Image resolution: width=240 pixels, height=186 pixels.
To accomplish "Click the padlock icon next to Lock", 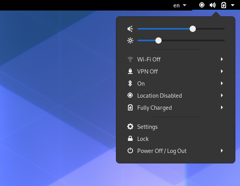I will [130, 139].
